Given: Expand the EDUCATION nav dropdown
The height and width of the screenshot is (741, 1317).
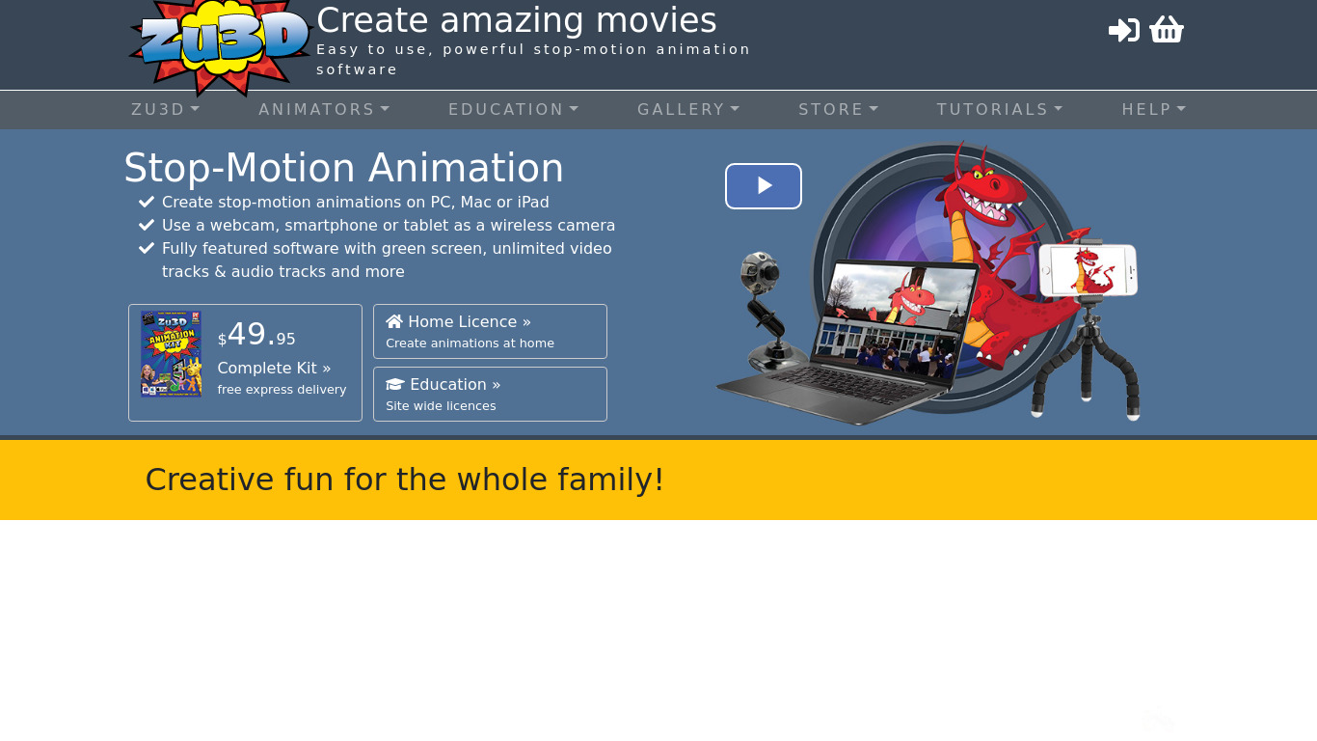Looking at the screenshot, I should pyautogui.click(x=514, y=110).
